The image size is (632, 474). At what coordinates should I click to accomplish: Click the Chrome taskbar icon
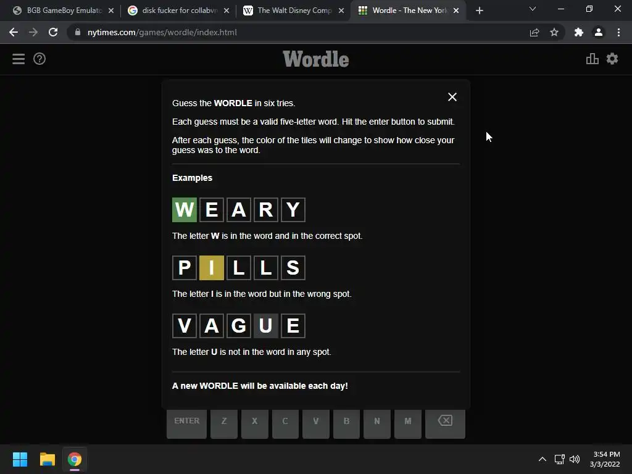pyautogui.click(x=75, y=459)
